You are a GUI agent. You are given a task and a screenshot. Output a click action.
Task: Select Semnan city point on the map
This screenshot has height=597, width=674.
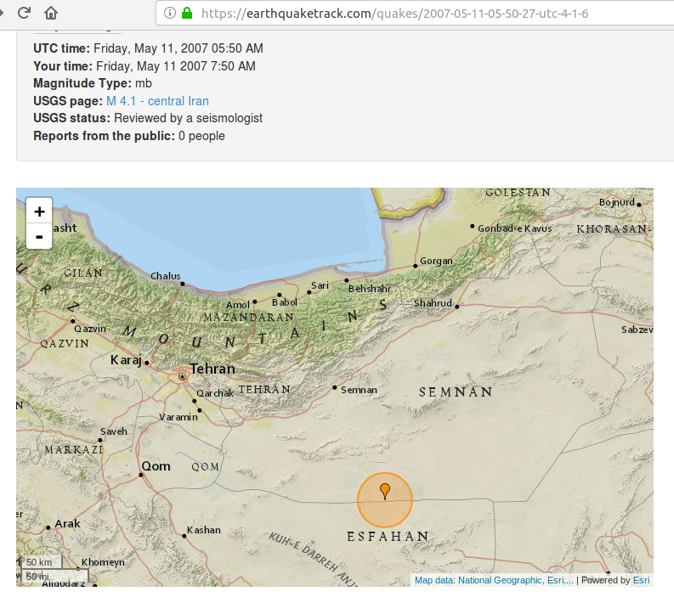click(x=334, y=389)
